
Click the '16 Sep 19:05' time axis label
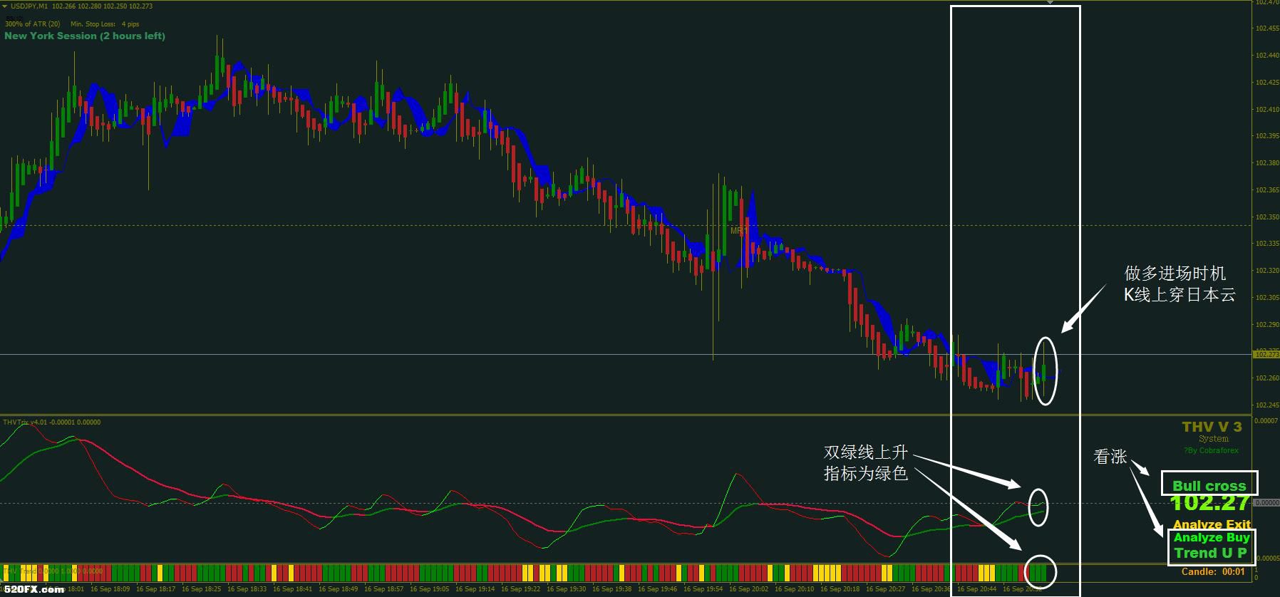click(x=429, y=589)
